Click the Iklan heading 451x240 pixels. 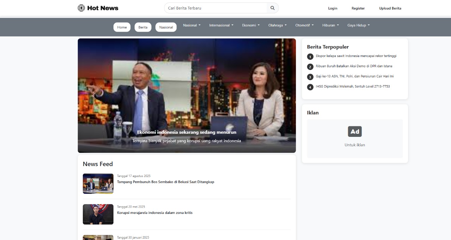pos(313,113)
